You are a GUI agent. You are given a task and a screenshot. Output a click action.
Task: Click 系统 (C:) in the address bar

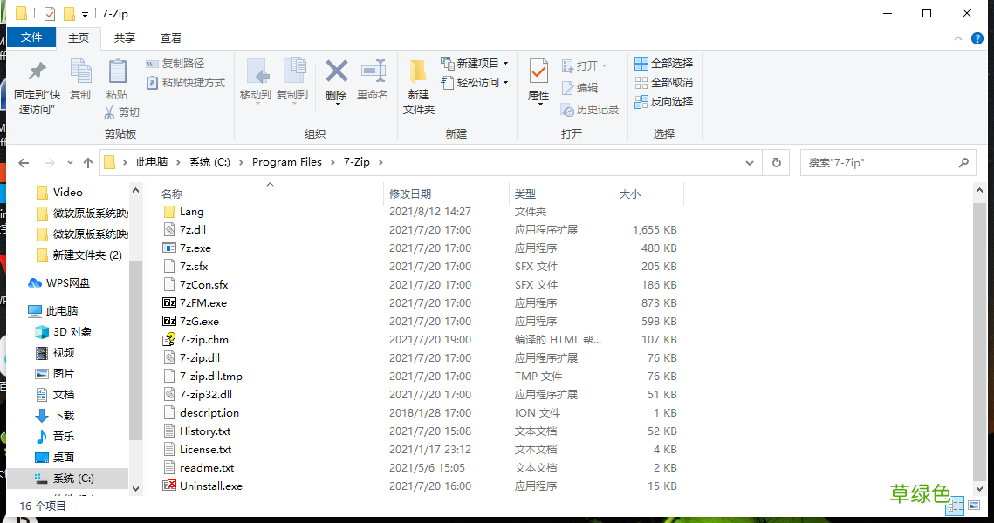click(x=209, y=162)
